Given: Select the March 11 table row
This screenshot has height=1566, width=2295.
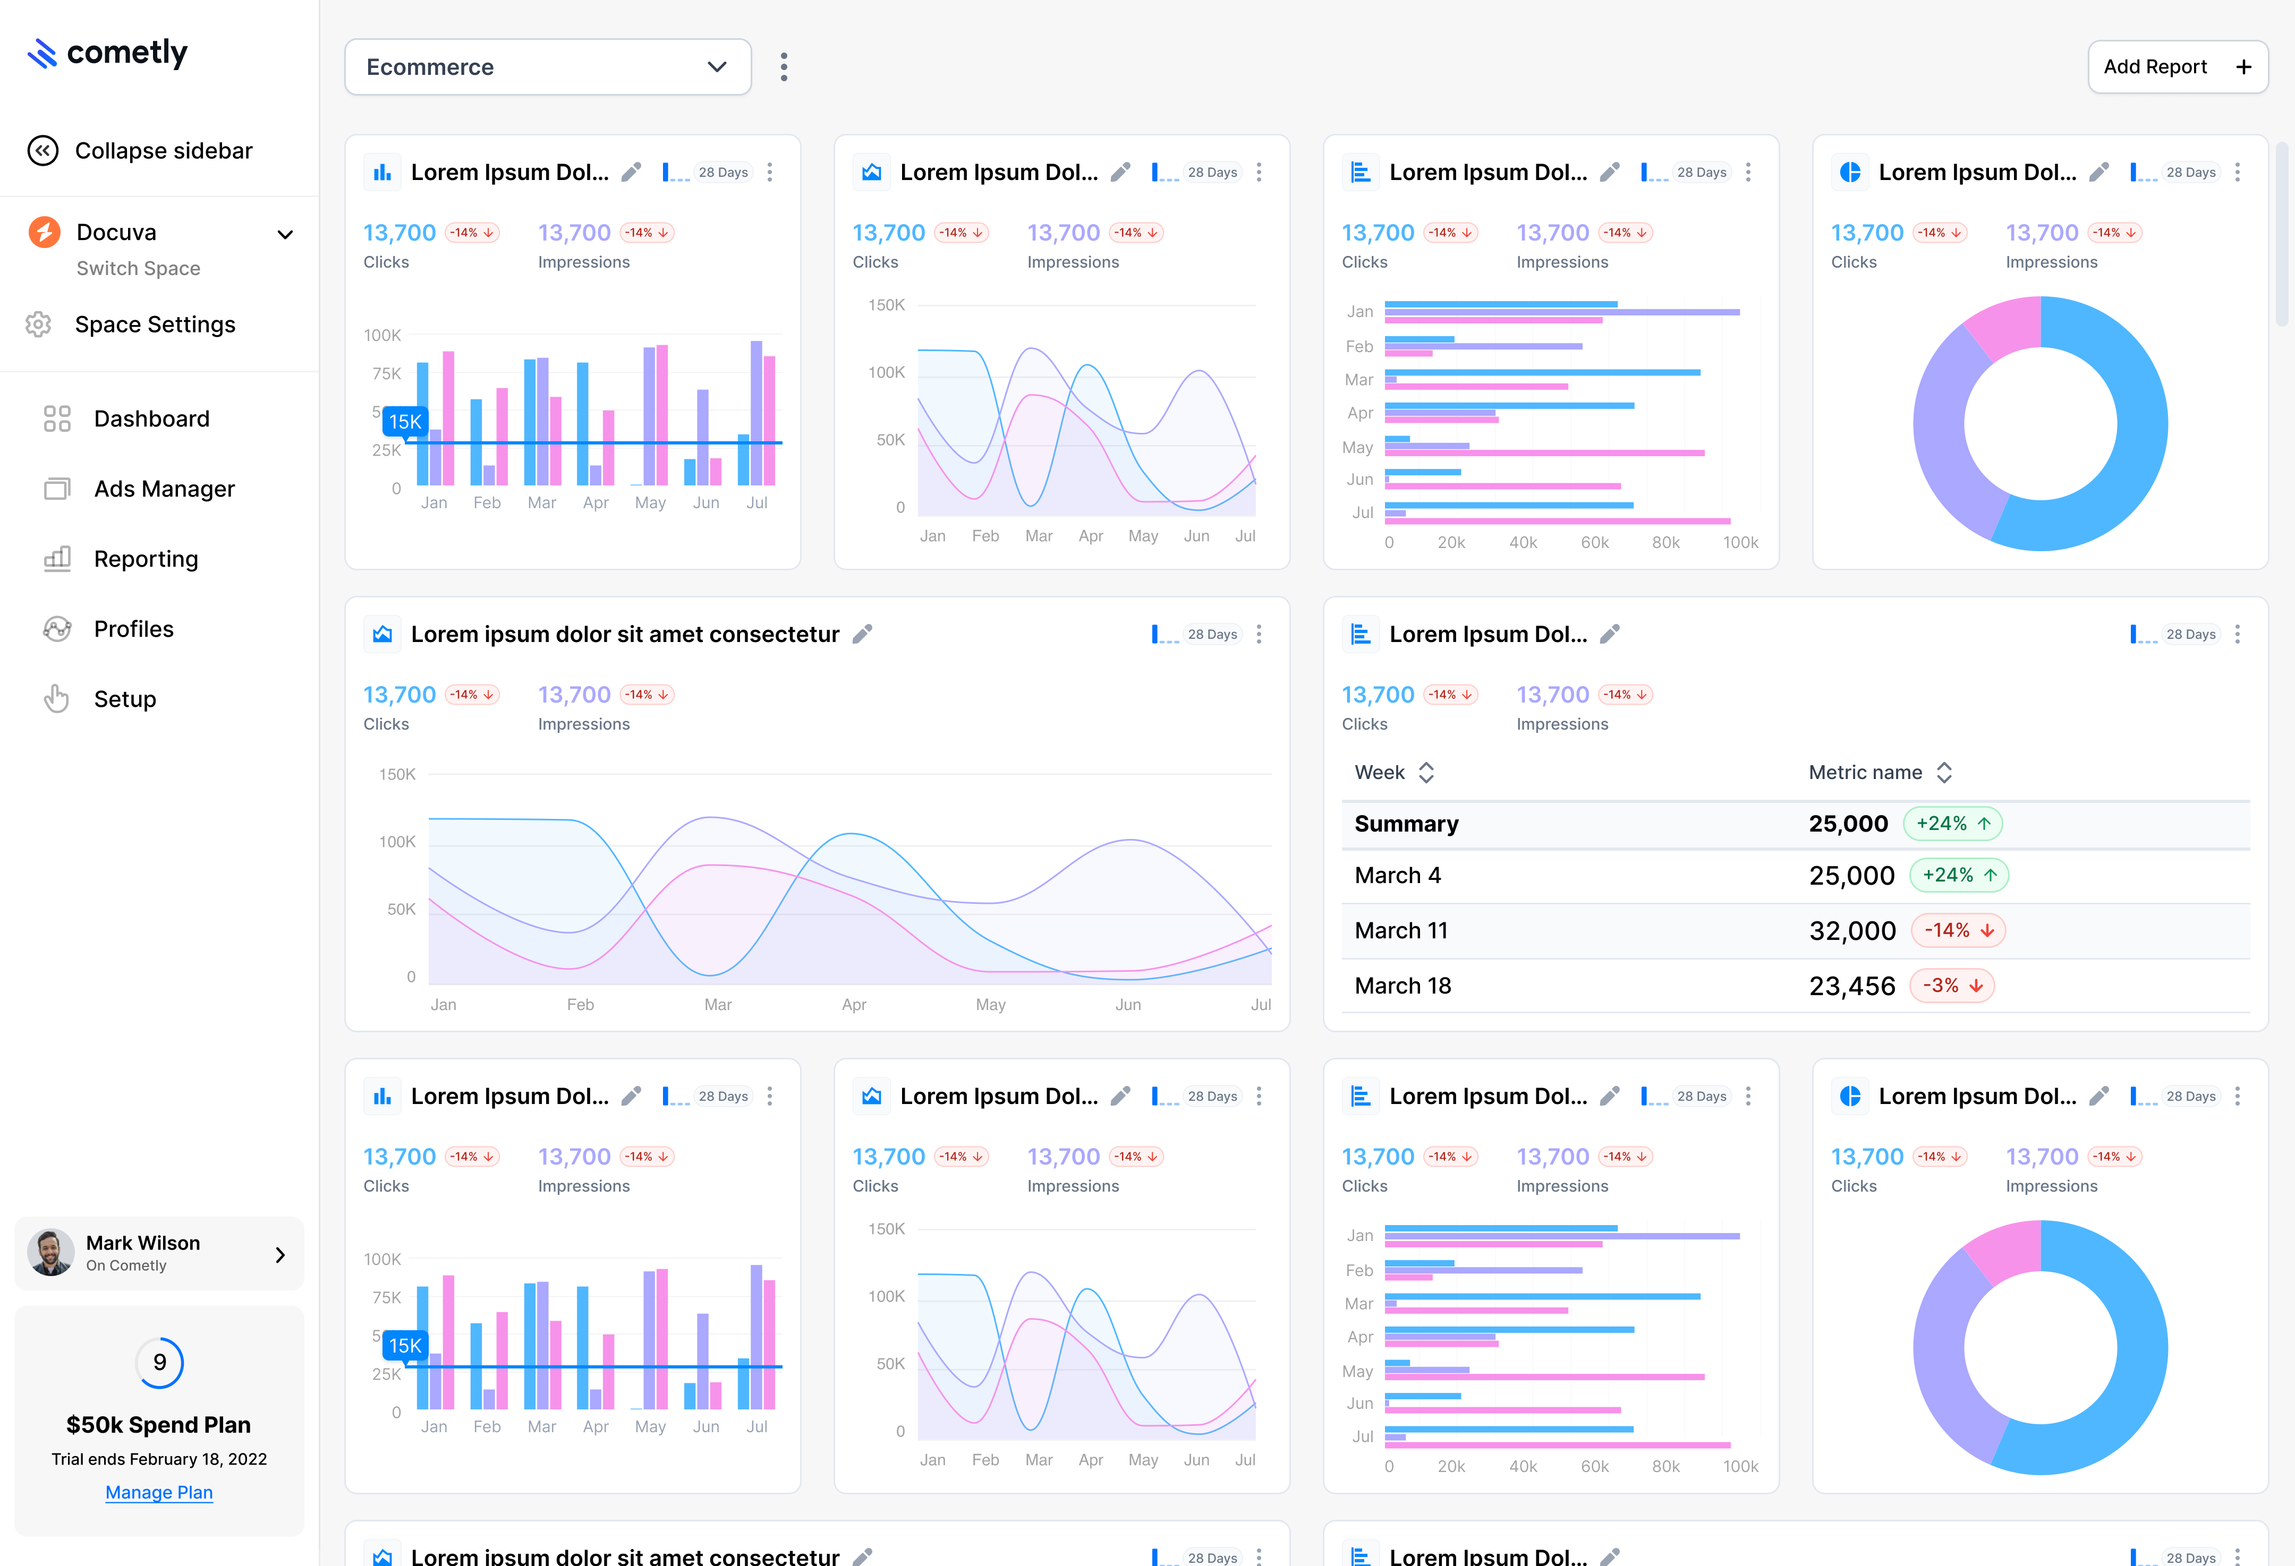Looking at the screenshot, I should click(1795, 930).
